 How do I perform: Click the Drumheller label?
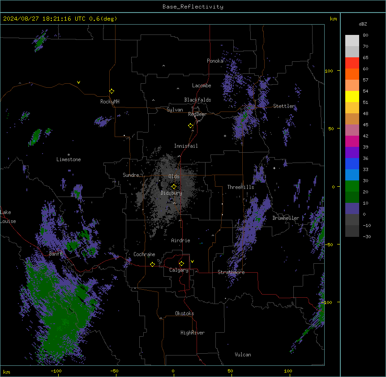click(286, 218)
